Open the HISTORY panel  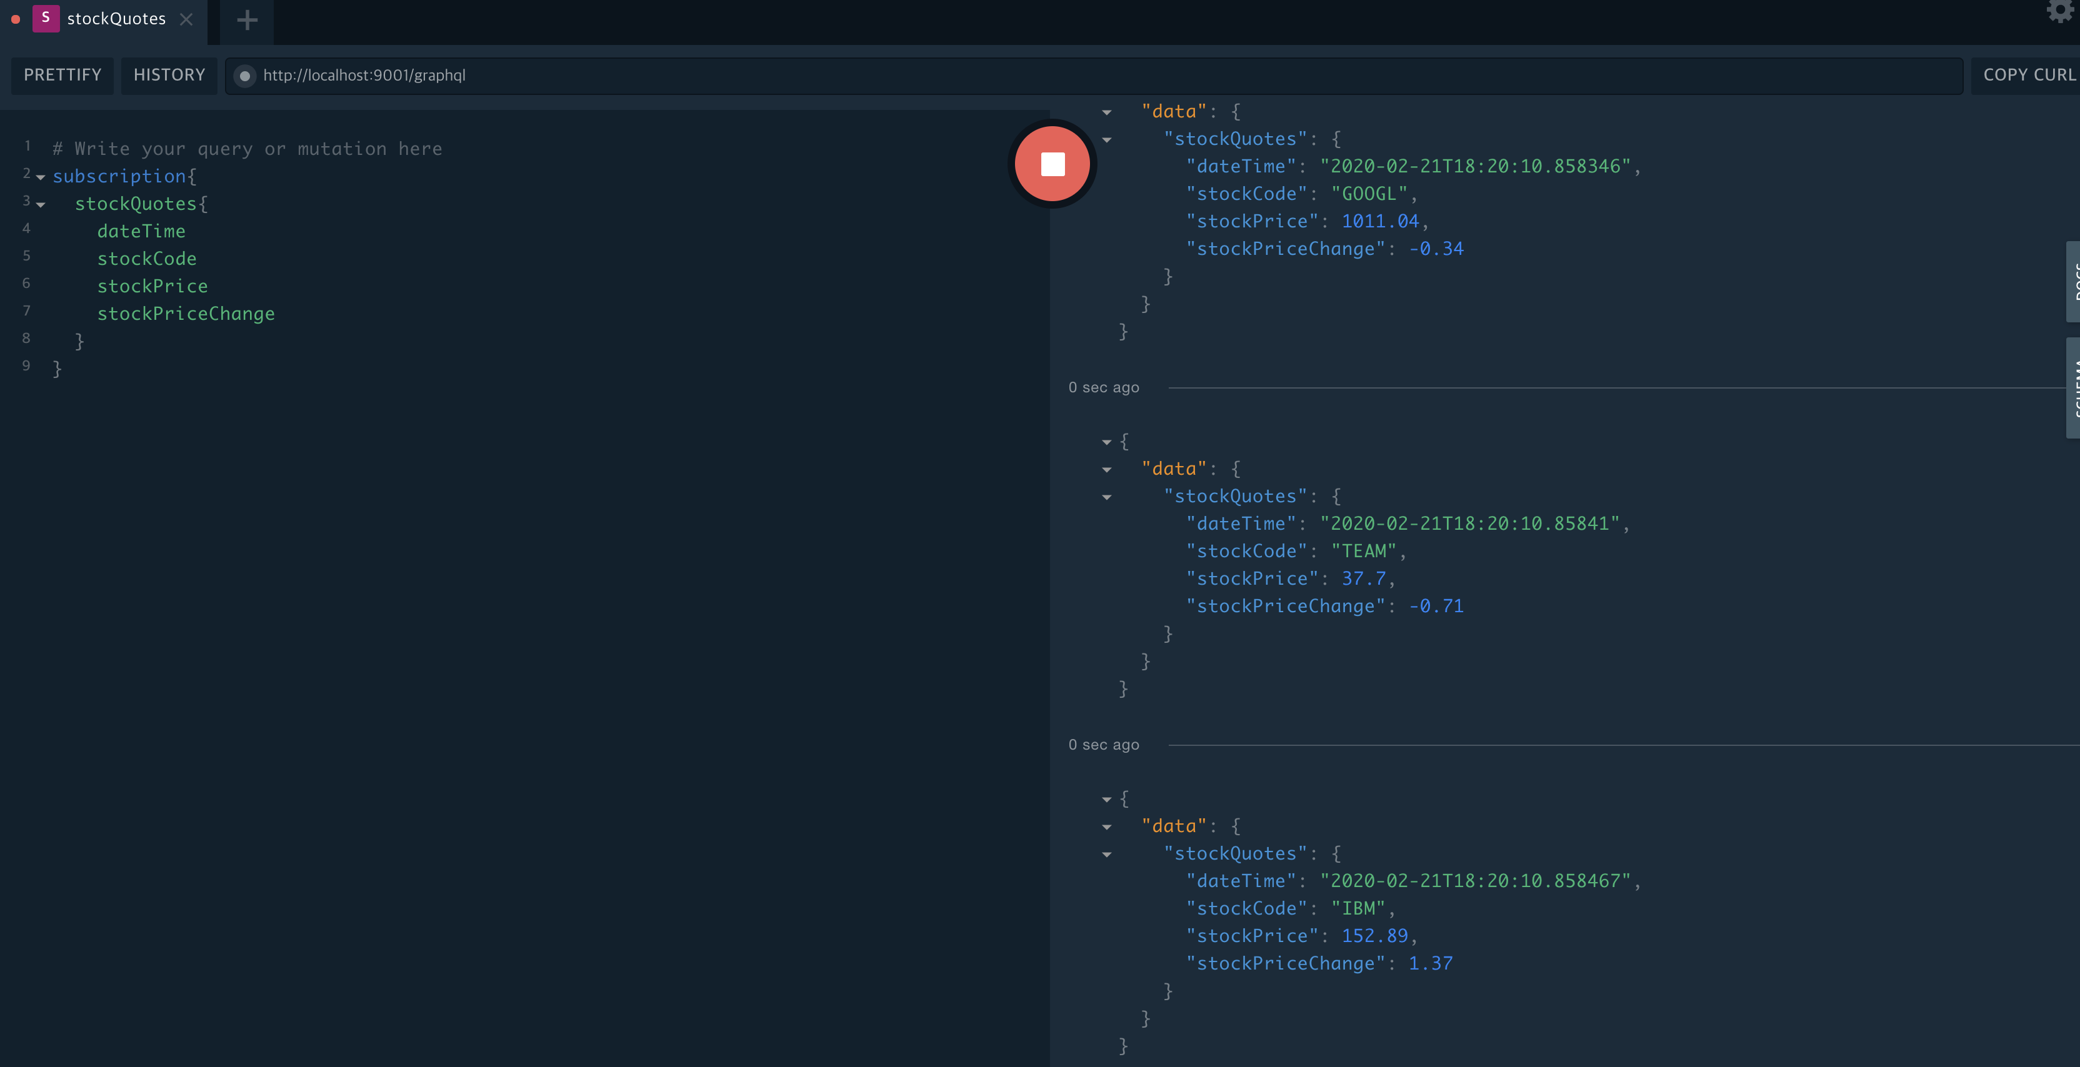click(x=169, y=75)
